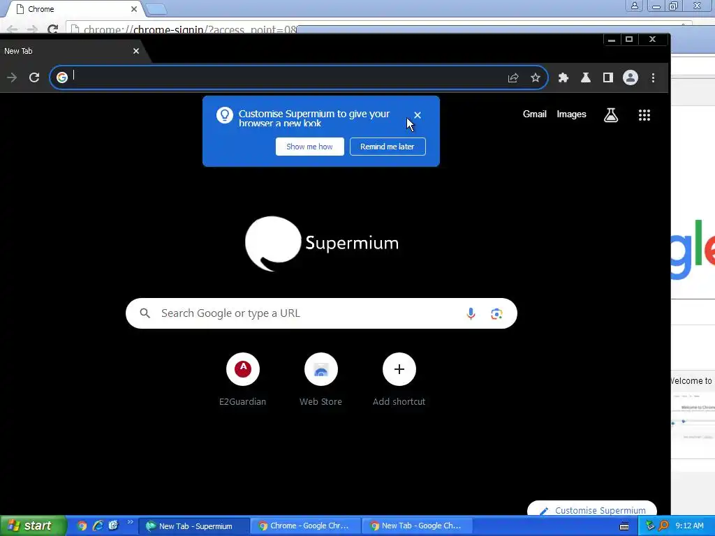Click the Show me how button
The image size is (715, 536).
tap(309, 147)
